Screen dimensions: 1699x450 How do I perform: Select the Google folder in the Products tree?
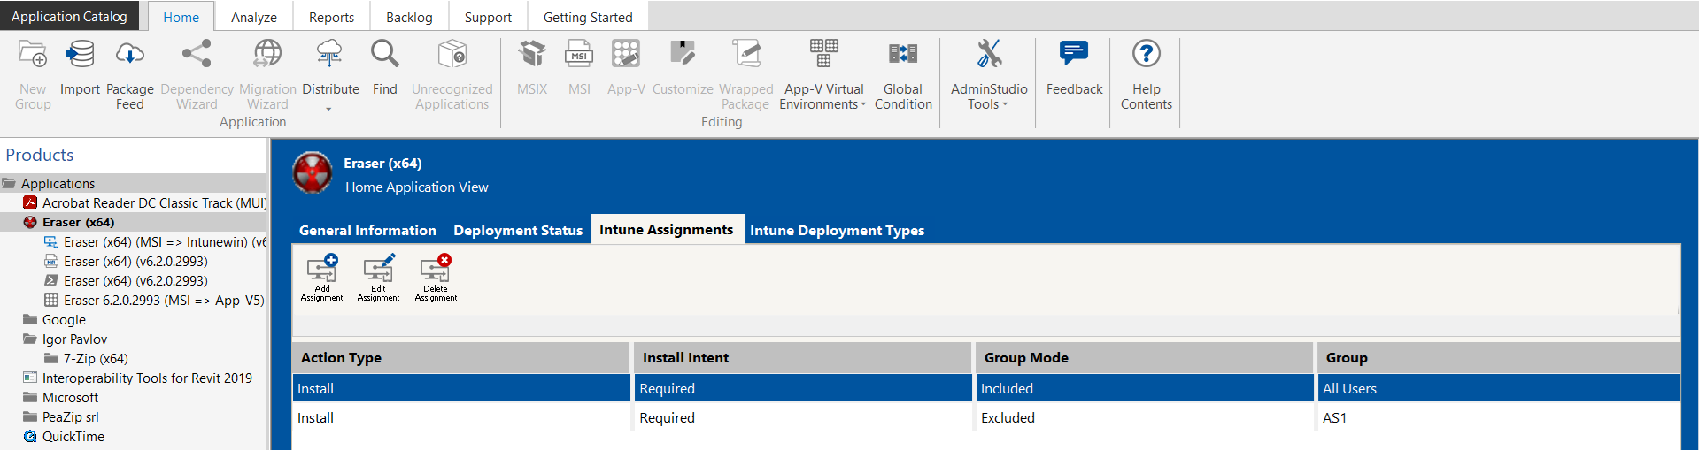[64, 320]
